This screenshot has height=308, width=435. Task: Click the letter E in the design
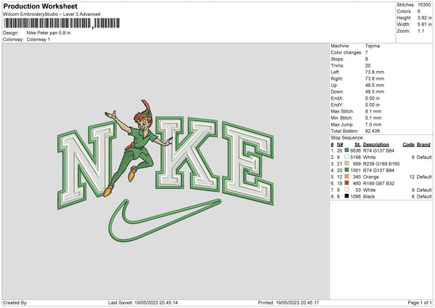(x=248, y=163)
